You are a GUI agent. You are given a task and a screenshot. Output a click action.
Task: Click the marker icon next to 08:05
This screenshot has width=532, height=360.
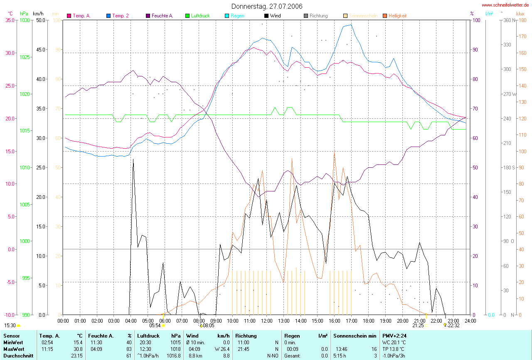point(201,326)
